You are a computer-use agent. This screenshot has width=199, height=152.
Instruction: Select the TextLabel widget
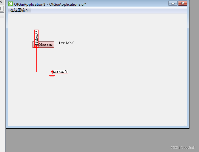tap(67, 43)
